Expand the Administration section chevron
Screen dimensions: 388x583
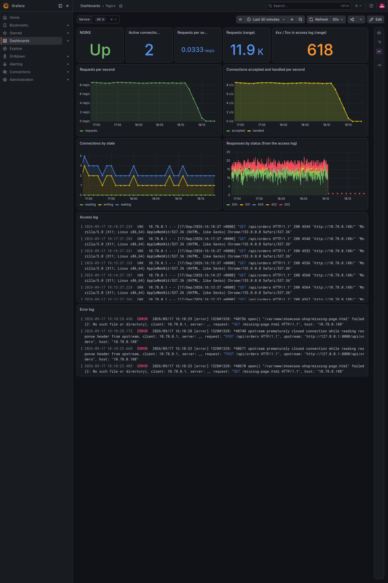(x=68, y=80)
